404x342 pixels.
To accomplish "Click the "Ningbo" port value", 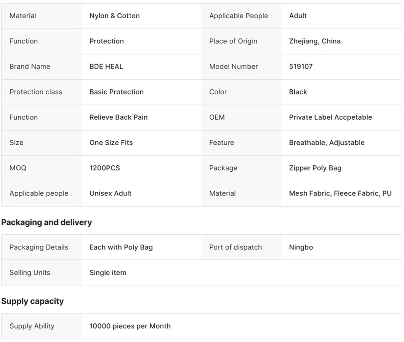I will tap(301, 247).
